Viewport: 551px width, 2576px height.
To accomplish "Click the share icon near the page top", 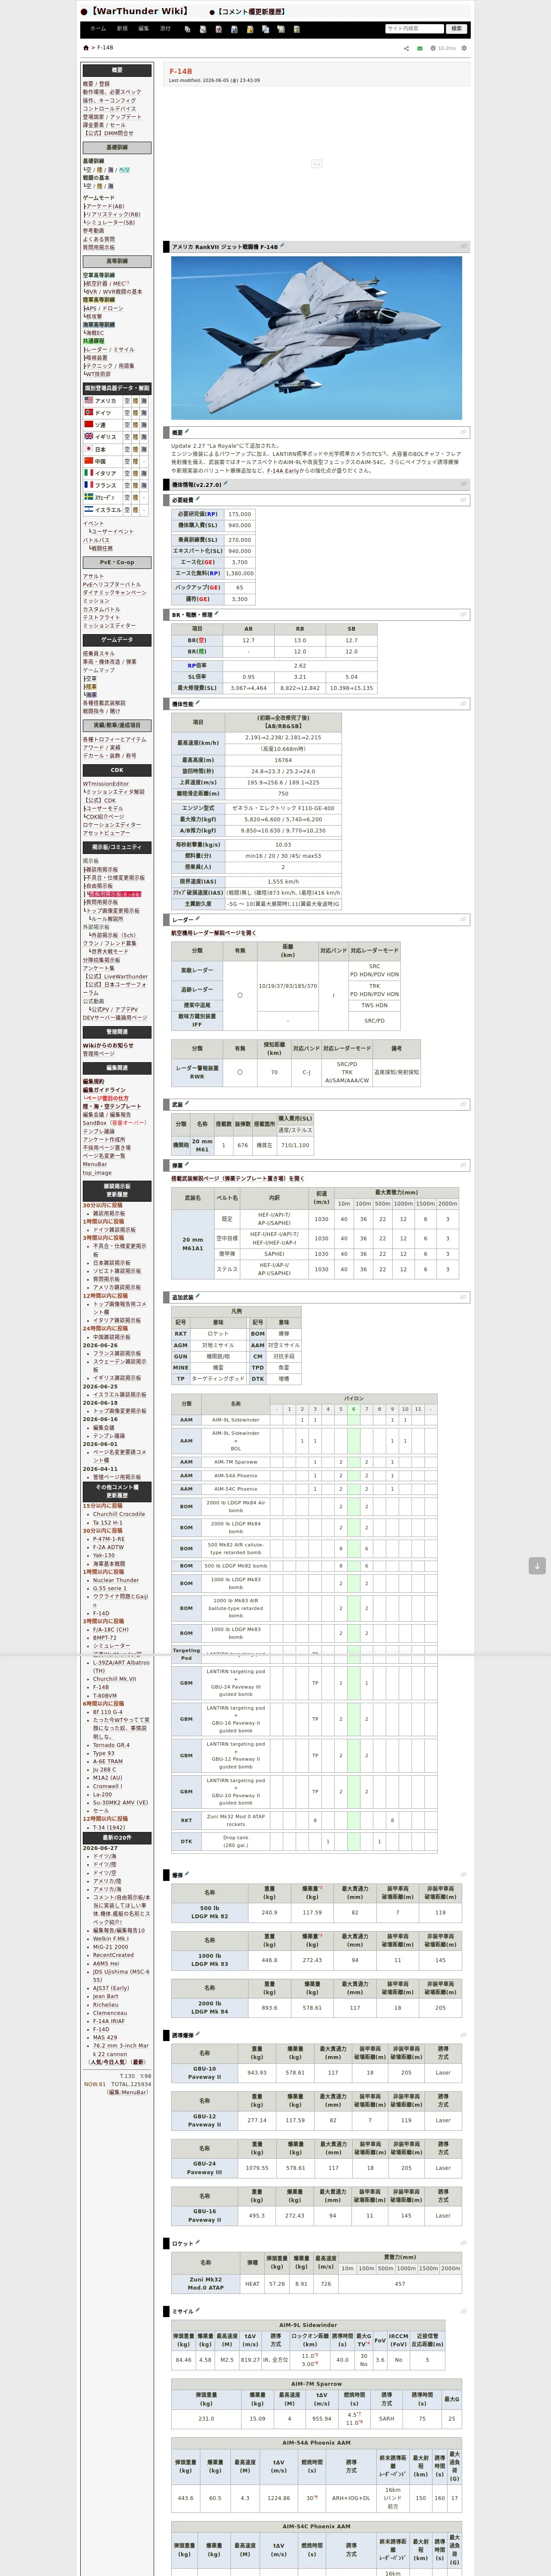I will click(x=406, y=48).
